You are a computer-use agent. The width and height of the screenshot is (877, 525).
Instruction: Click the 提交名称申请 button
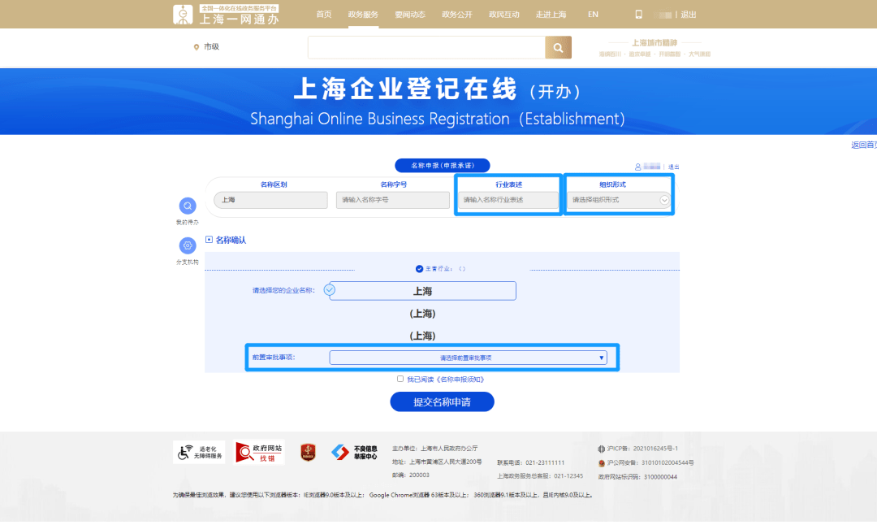(442, 401)
